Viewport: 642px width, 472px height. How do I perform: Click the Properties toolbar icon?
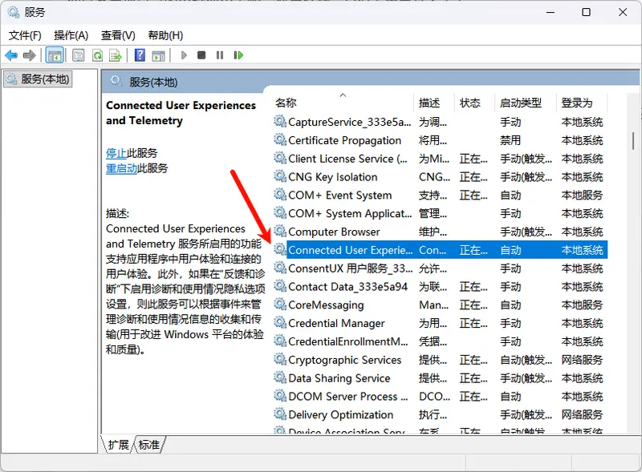click(x=78, y=55)
